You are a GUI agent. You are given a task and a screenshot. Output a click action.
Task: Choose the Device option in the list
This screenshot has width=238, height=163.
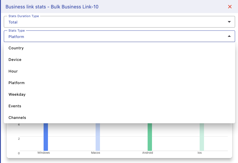15,60
